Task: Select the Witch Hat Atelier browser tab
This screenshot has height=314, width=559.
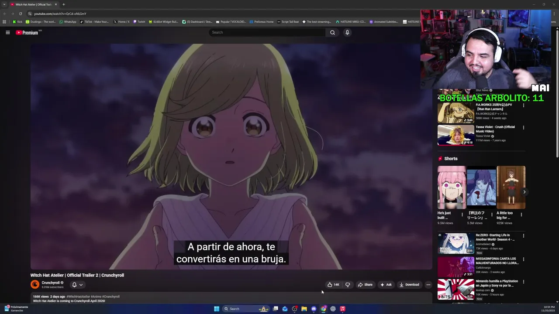Action: (34, 4)
